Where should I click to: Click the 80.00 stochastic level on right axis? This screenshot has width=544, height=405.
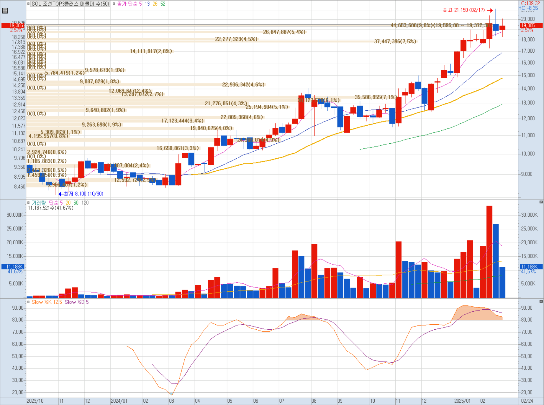[527, 320]
